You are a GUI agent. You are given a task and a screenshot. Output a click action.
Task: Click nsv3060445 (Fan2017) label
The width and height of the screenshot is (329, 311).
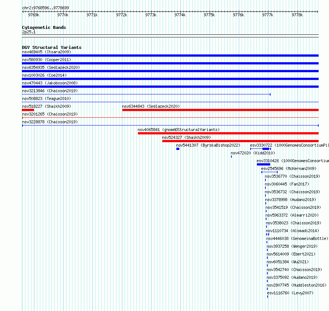[x=287, y=184]
